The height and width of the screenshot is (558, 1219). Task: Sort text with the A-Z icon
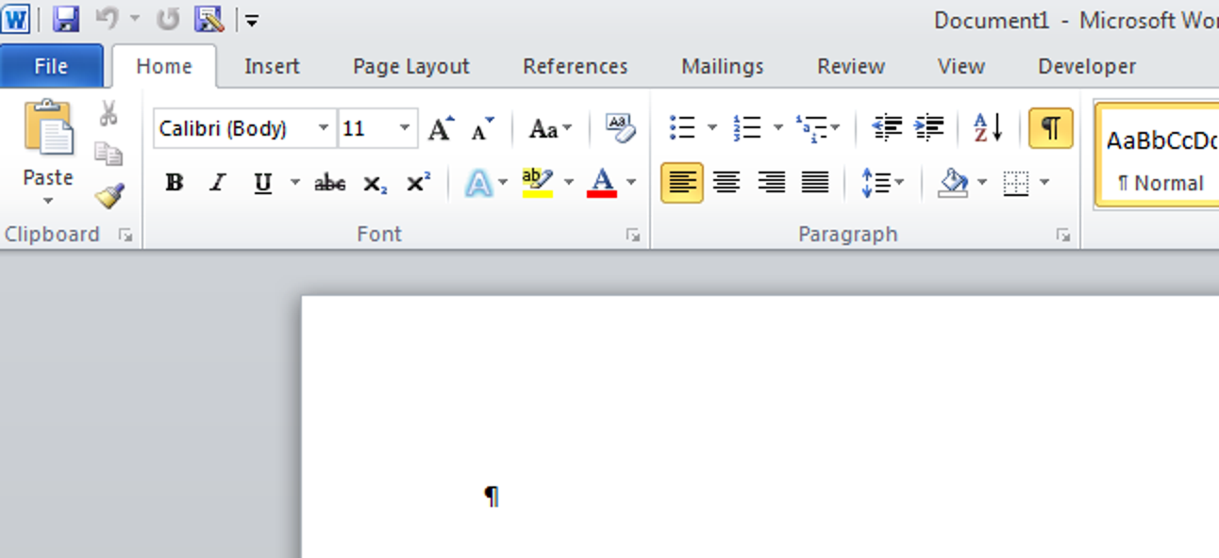coord(987,127)
